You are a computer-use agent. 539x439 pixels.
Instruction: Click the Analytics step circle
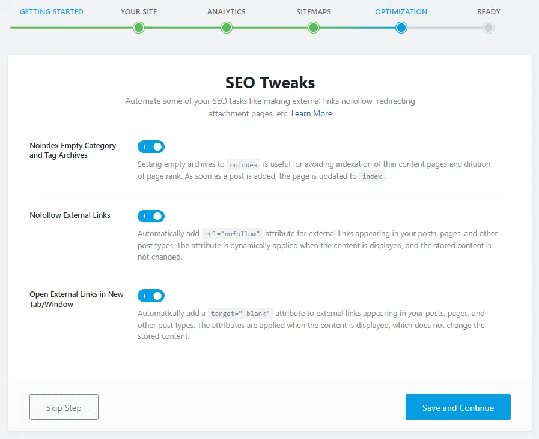click(x=227, y=28)
